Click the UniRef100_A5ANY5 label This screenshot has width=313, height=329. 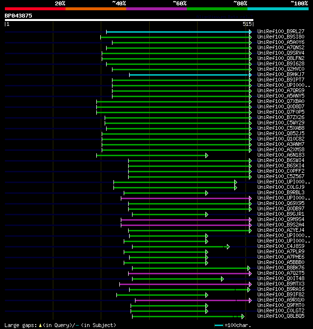pyautogui.click(x=281, y=96)
